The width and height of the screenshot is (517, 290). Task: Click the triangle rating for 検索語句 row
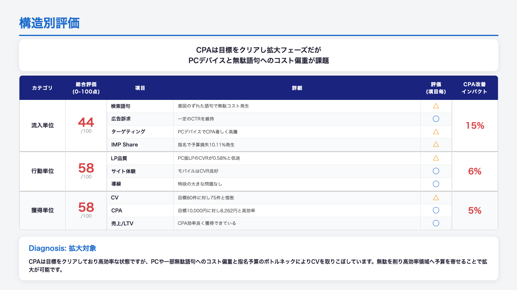pos(436,106)
